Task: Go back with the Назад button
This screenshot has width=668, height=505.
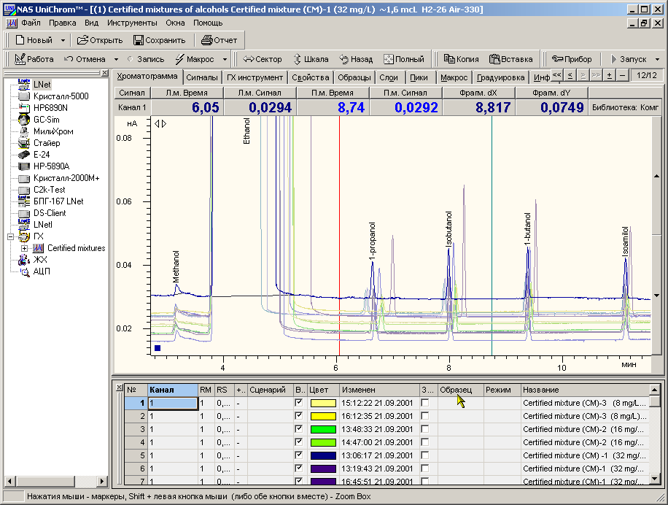Action: pos(356,59)
